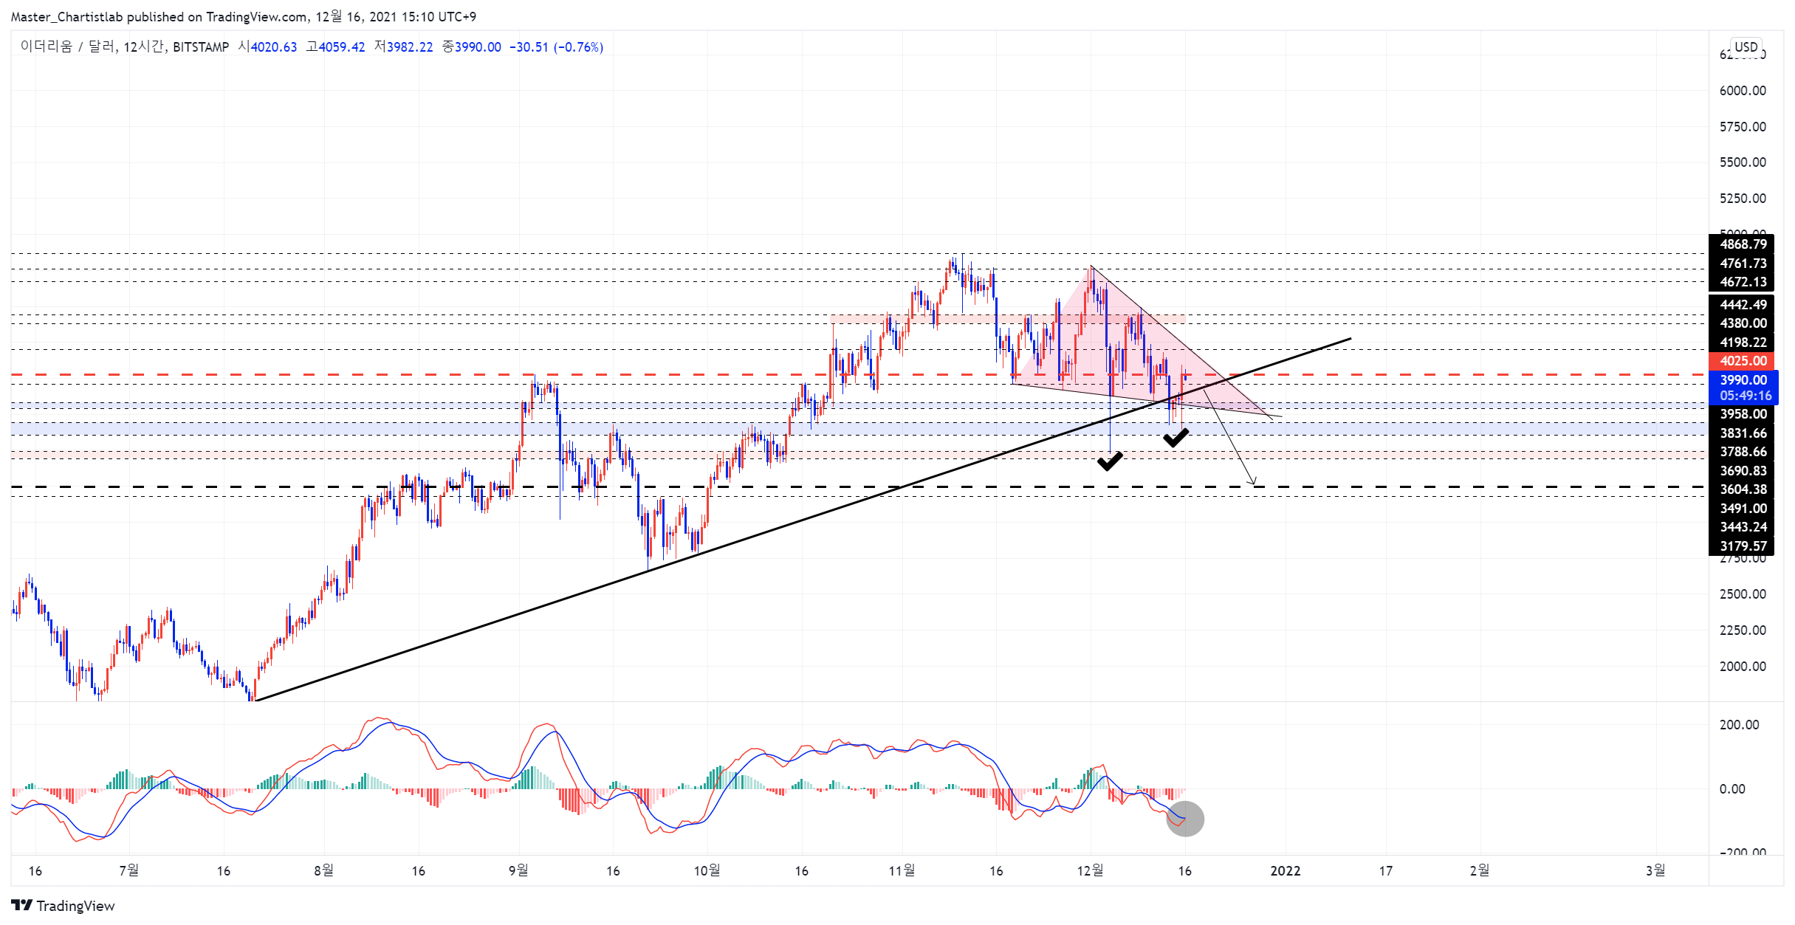1795x925 pixels.
Task: Click the 4761.73 price label
Action: click(1743, 264)
